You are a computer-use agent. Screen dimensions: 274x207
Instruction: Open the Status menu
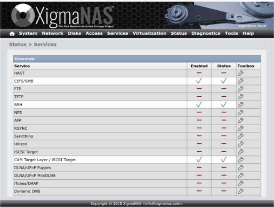pos(179,33)
